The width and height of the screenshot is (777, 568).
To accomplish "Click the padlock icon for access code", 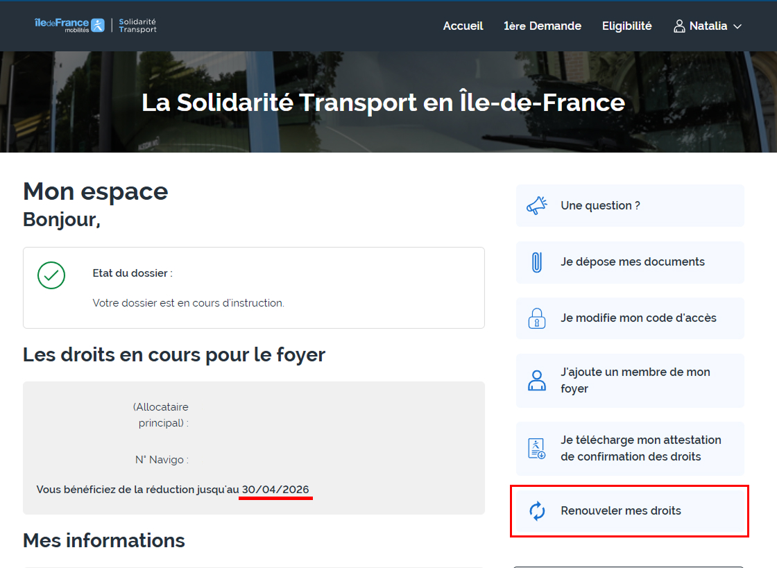I will point(536,318).
